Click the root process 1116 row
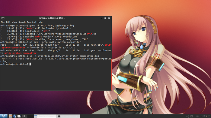The width and height of the screenshot is (211, 118). point(56,45)
